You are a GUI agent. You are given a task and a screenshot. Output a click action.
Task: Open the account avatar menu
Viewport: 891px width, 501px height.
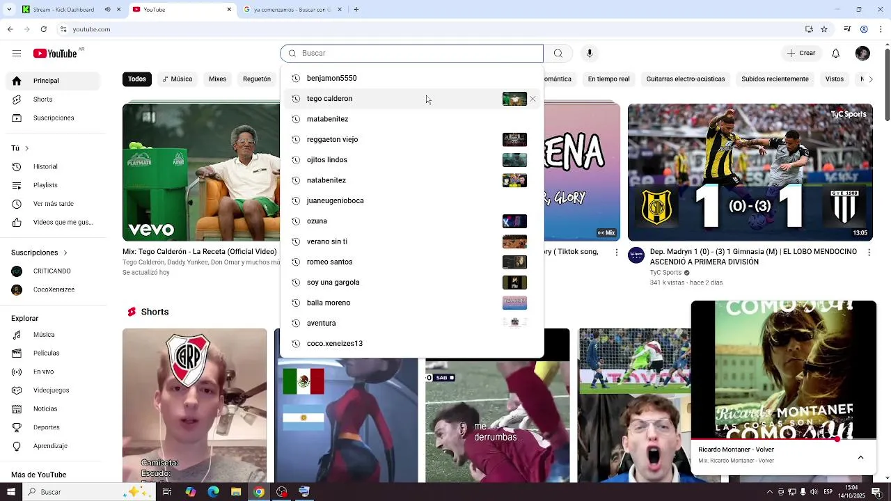(x=862, y=54)
